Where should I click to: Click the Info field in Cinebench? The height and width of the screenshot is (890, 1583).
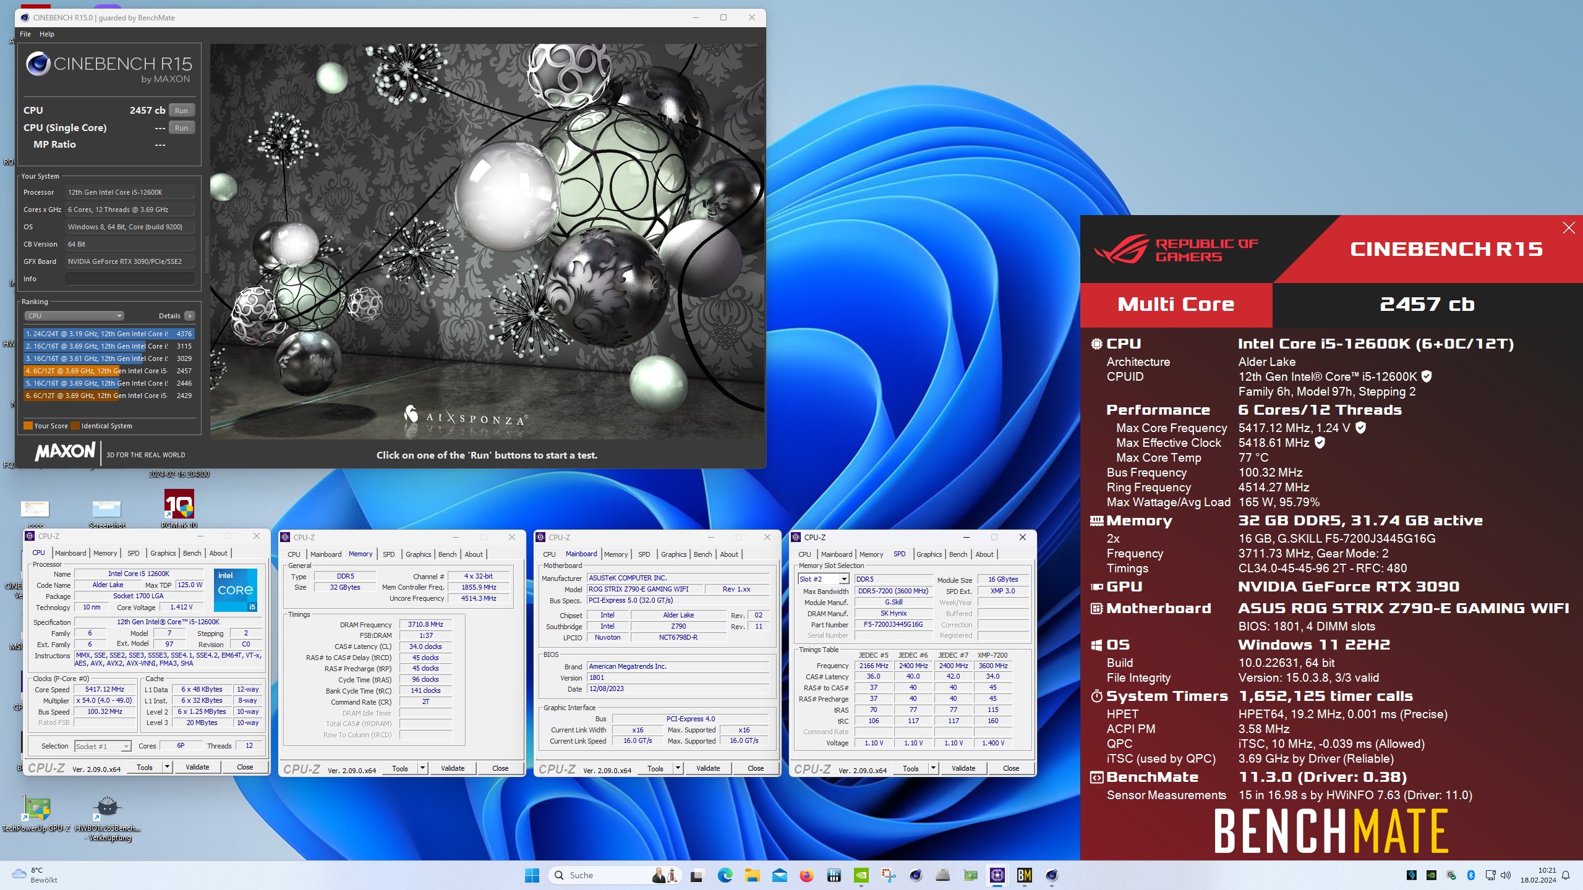click(x=130, y=279)
